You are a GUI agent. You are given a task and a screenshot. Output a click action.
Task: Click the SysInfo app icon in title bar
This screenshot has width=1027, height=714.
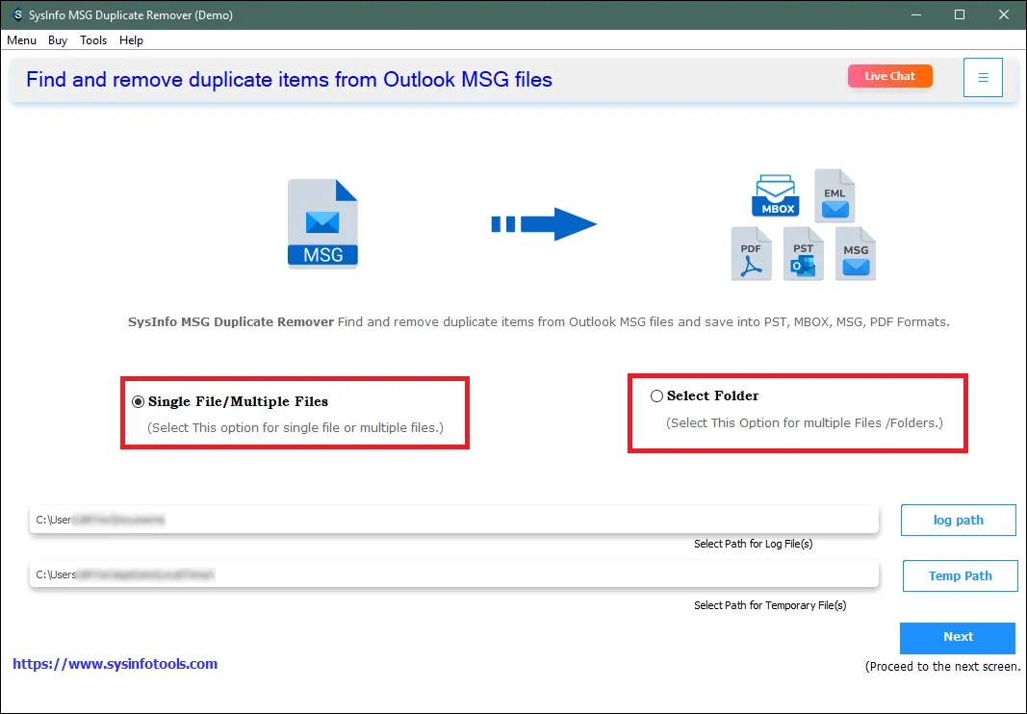click(x=18, y=15)
